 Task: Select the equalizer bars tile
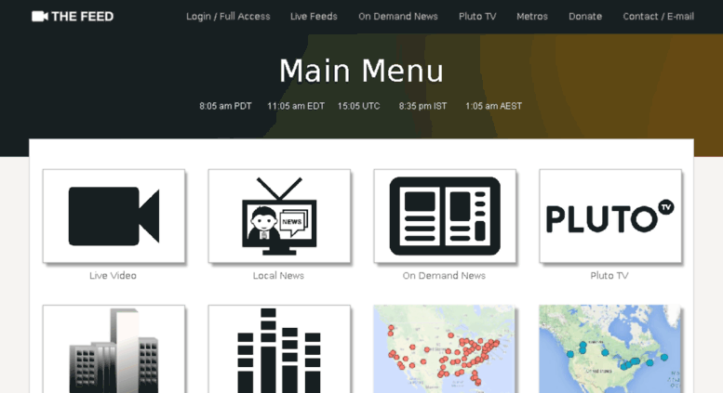click(x=279, y=348)
